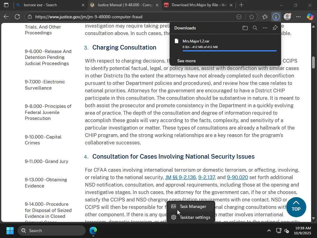The height and width of the screenshot is (238, 317).
Task: Open the Windows Start menu
Action: [10, 231]
